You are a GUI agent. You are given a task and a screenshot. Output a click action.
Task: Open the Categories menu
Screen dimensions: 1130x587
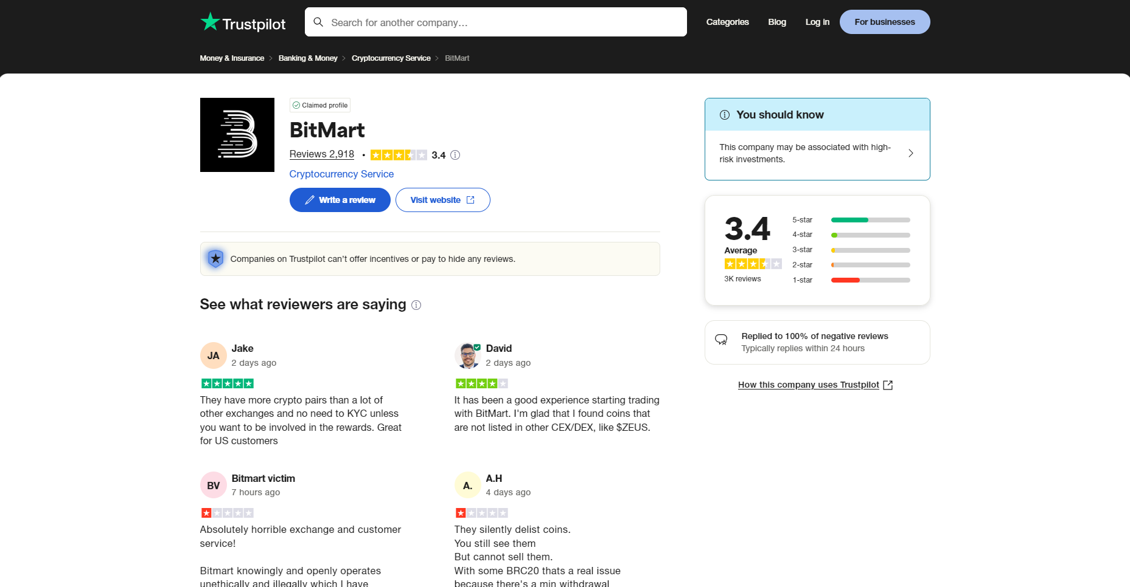click(x=728, y=22)
